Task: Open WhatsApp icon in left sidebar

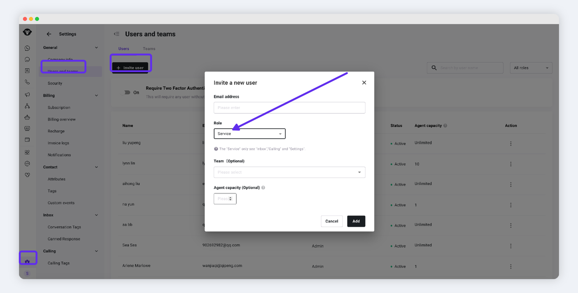Action: click(x=27, y=48)
